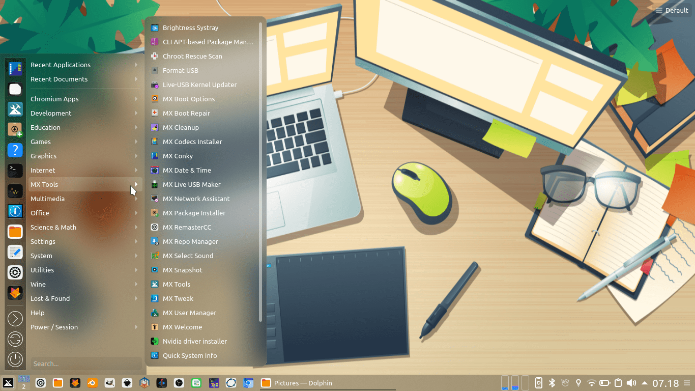The image size is (695, 391).
Task: Open the Graphics category
Action: 84,156
